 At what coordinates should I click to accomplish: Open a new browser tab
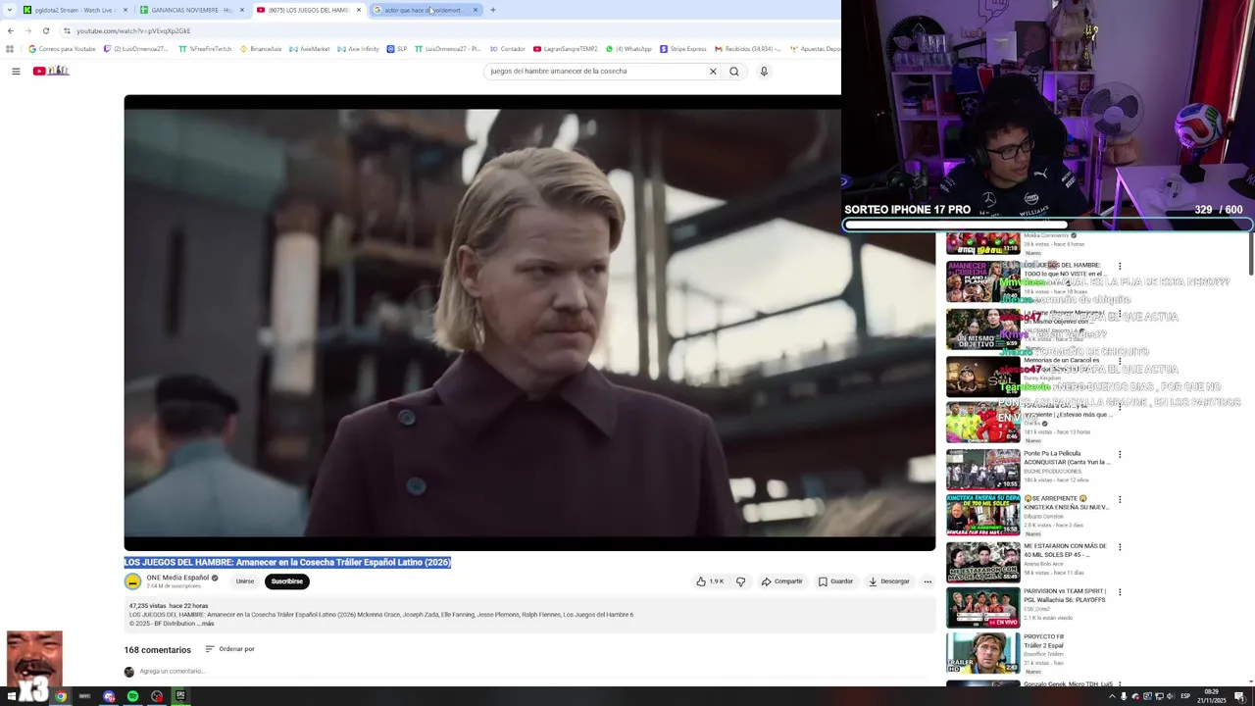(493, 10)
